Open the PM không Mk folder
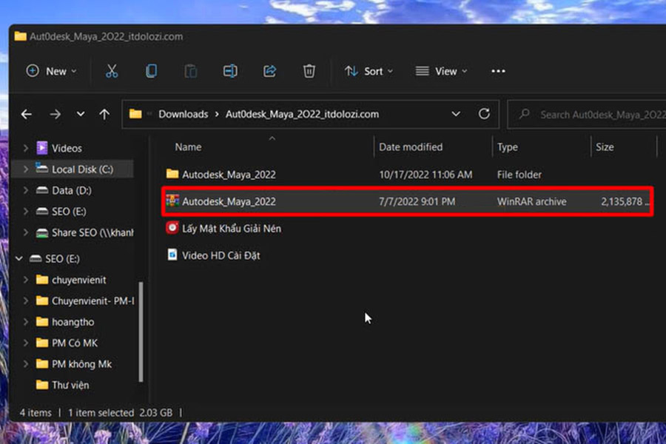The height and width of the screenshot is (444, 666). click(81, 364)
